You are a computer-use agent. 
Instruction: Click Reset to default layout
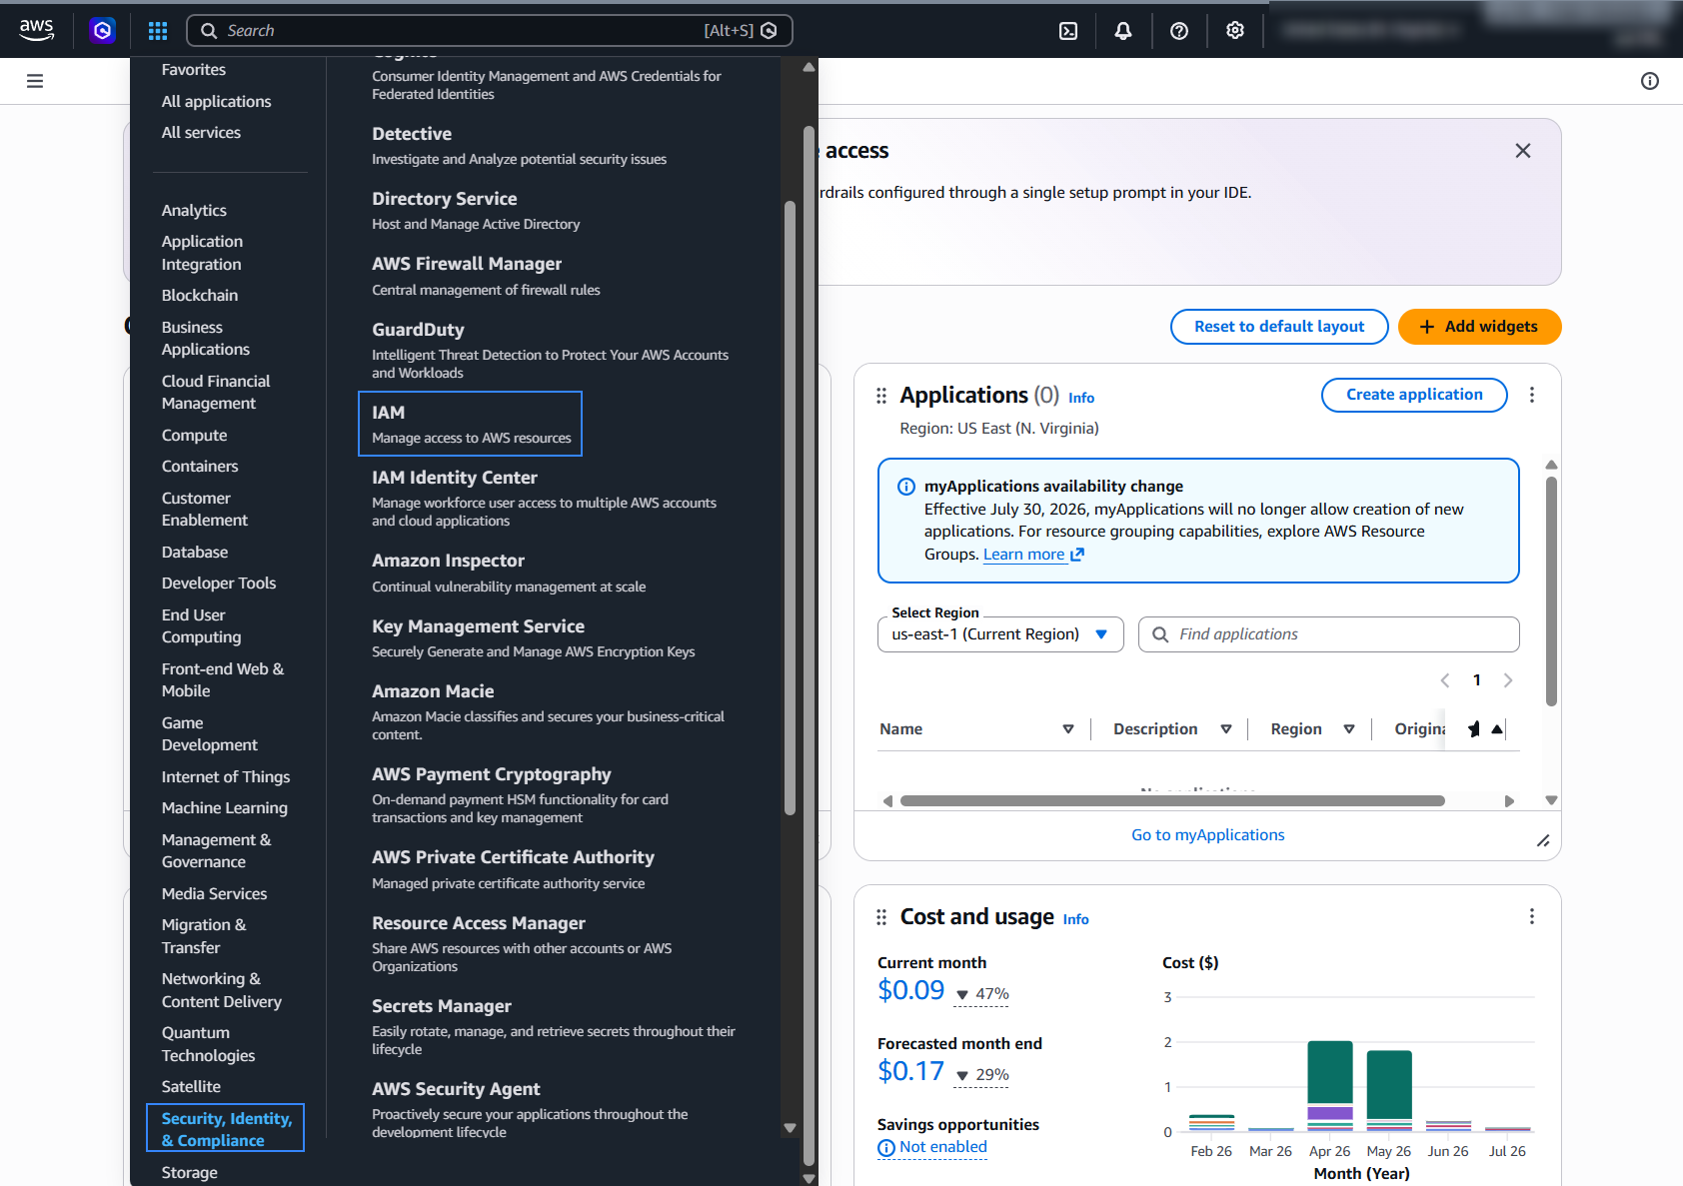click(1279, 327)
